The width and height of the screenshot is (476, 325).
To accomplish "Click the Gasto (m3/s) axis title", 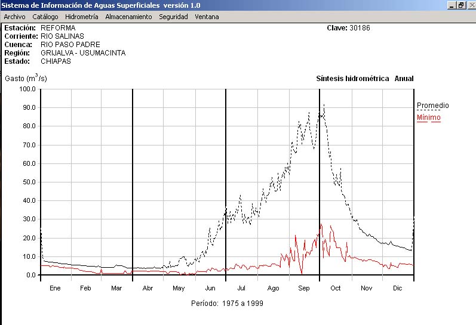I will click(x=26, y=78).
